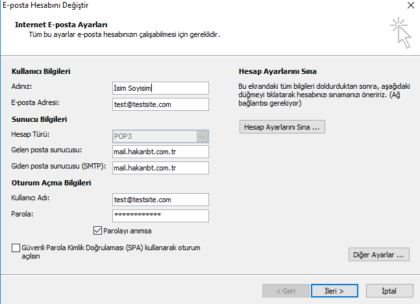Click the Sunucu Bilgileri section heading
Screen dimensions: 420x304
(x=40, y=120)
